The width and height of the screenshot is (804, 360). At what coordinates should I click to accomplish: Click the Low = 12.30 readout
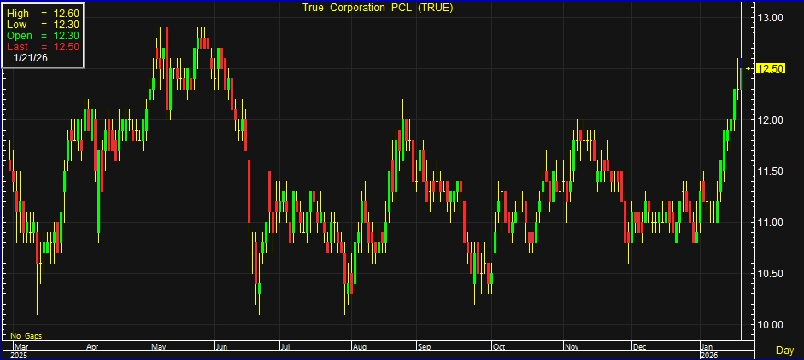(42, 25)
